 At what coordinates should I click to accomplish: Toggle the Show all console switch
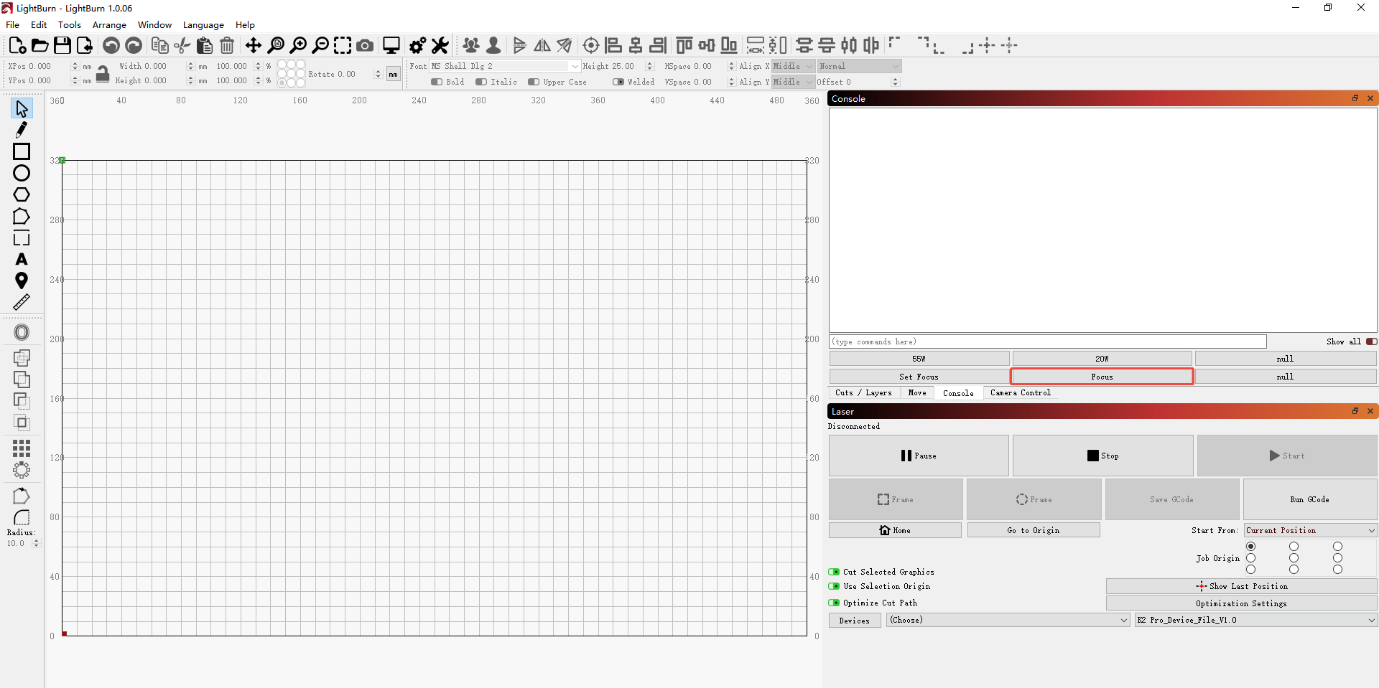tap(1372, 341)
